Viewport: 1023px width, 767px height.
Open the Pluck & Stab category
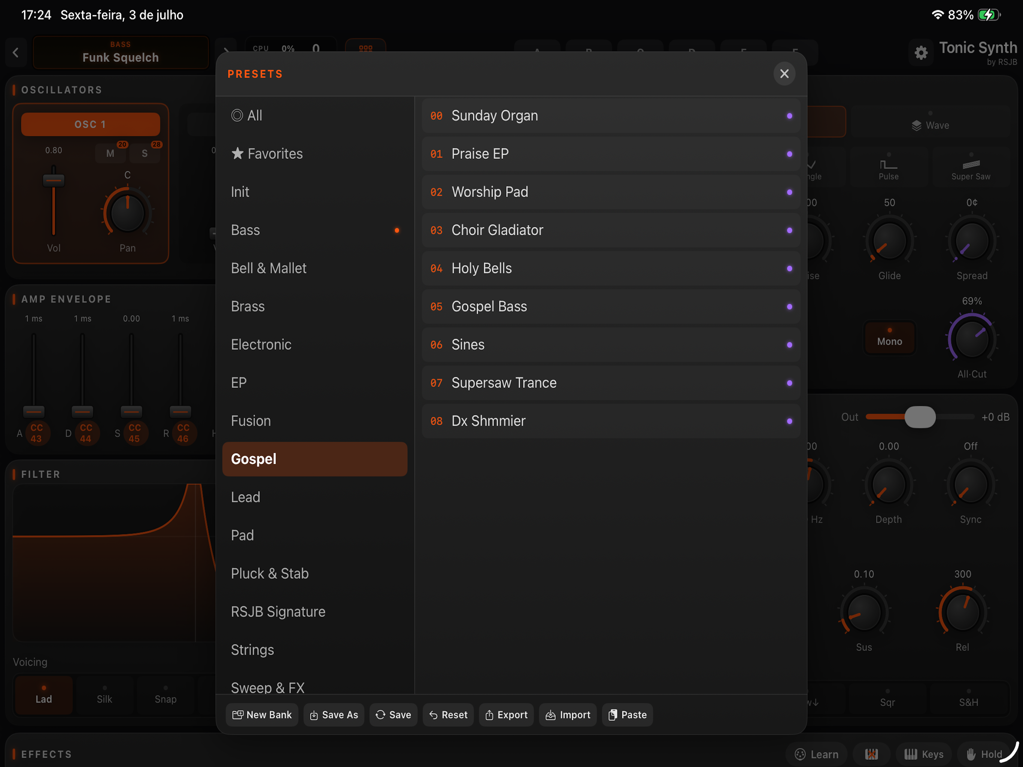pos(315,574)
